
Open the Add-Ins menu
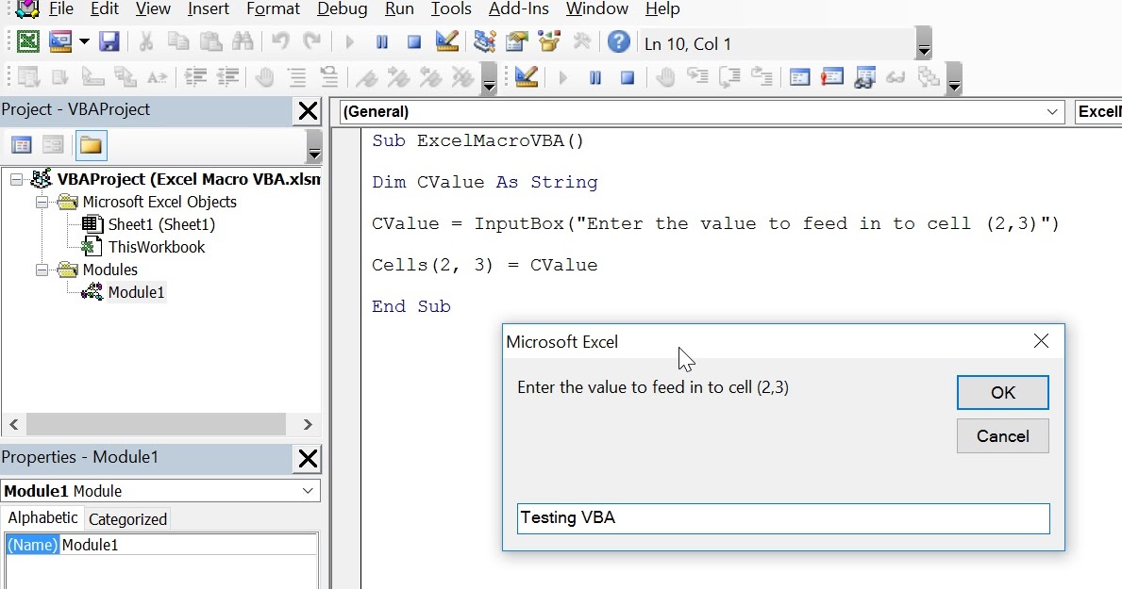(519, 8)
